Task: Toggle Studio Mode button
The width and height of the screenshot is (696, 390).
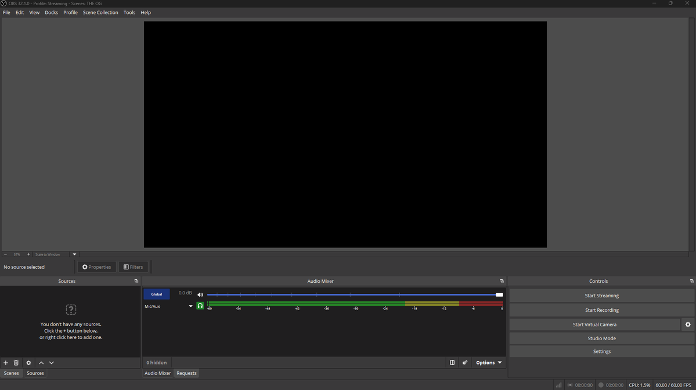Action: coord(601,338)
